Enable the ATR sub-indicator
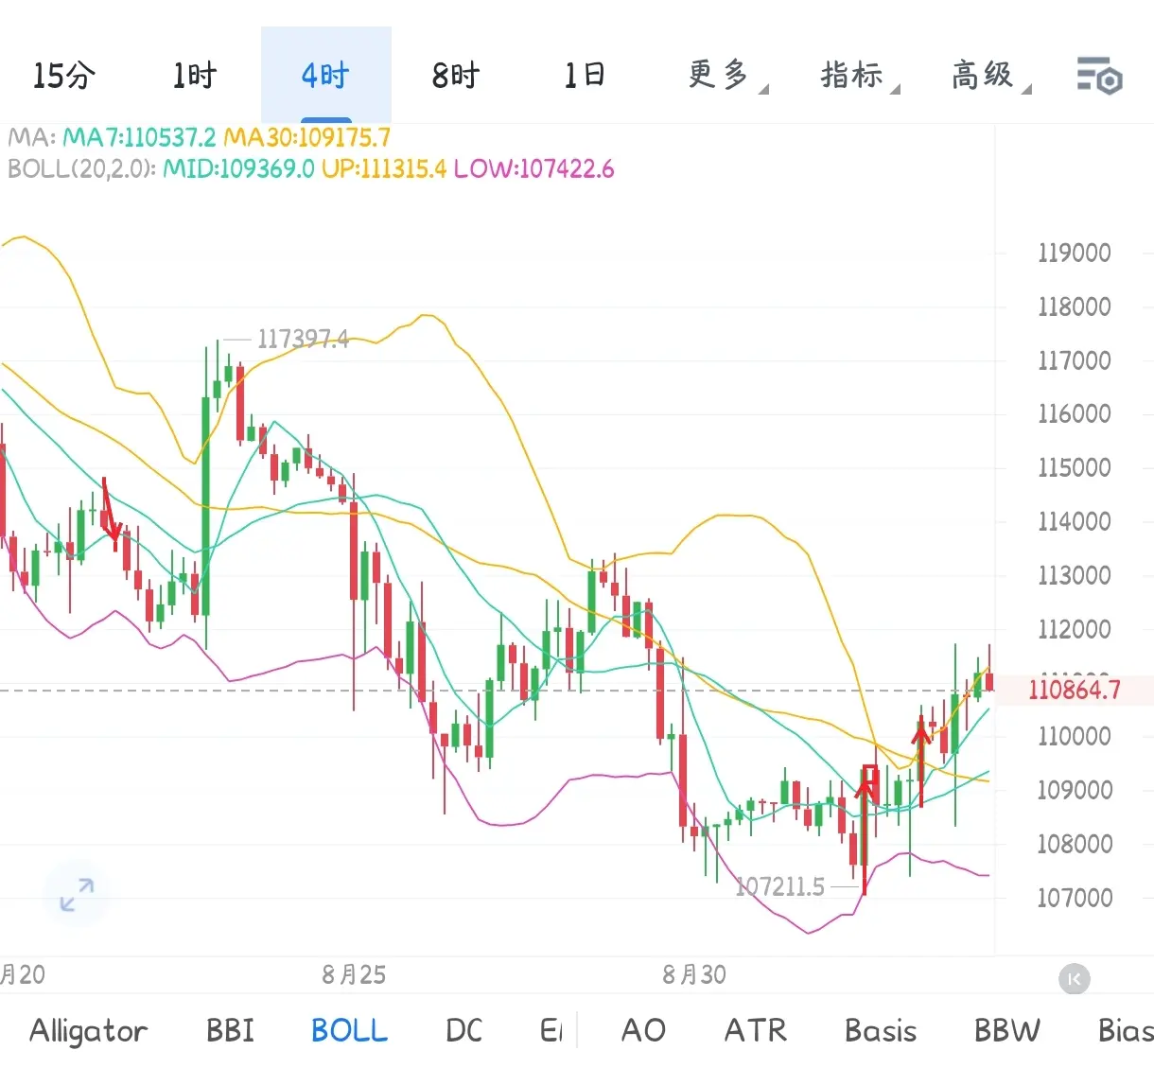The height and width of the screenshot is (1068, 1154). [x=756, y=1030]
